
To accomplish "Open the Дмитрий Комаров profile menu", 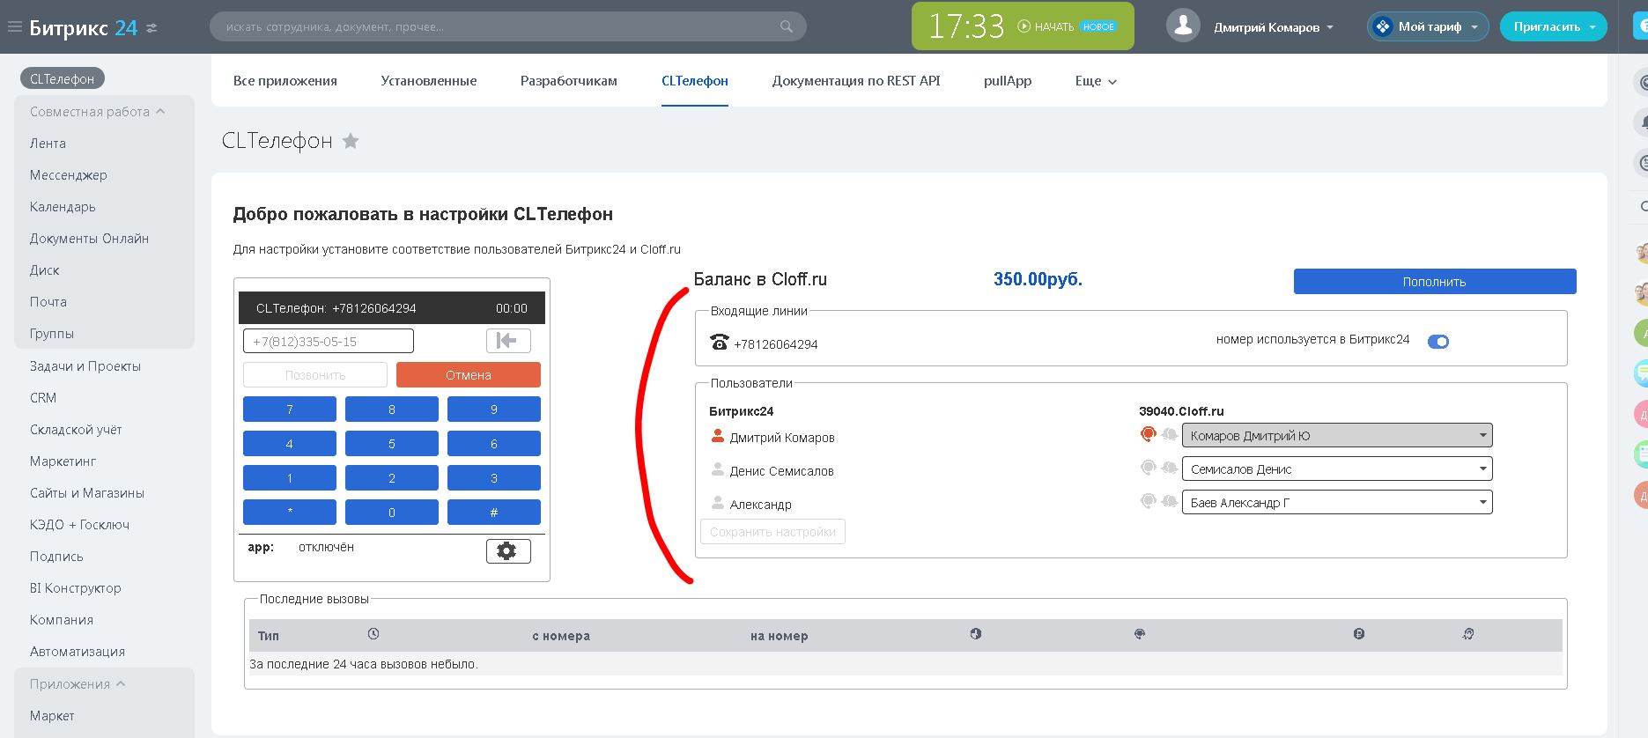I will click(x=1274, y=27).
